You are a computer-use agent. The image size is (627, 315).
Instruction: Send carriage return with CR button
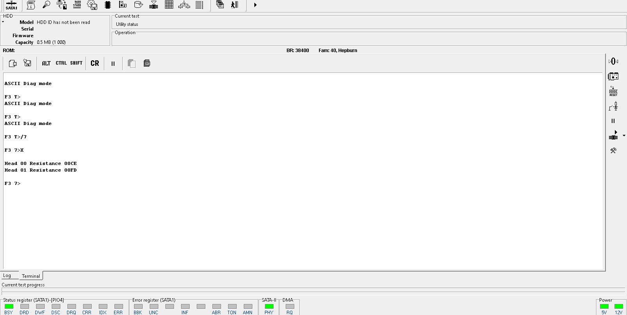[95, 63]
